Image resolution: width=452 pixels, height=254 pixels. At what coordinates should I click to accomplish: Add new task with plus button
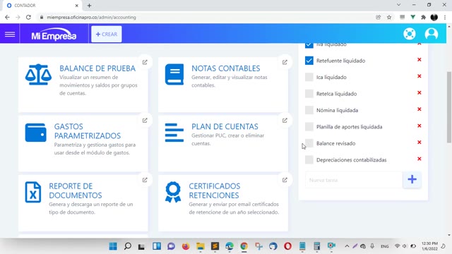[412, 180]
